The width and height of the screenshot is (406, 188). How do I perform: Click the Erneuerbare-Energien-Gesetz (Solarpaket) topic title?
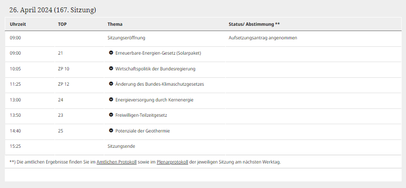tap(158, 53)
